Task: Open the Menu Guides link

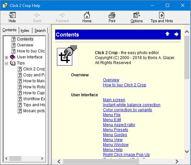Action: (115, 135)
